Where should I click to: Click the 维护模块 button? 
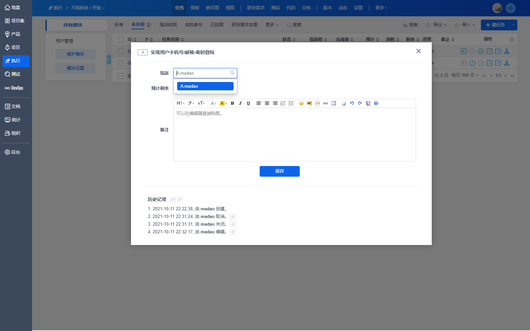(76, 54)
